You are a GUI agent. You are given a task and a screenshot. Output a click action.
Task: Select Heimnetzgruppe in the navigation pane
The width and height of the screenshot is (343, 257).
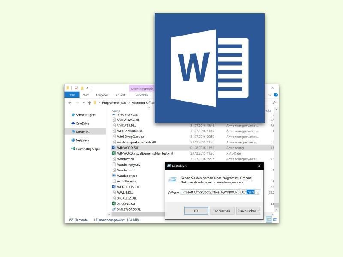[x=88, y=149]
